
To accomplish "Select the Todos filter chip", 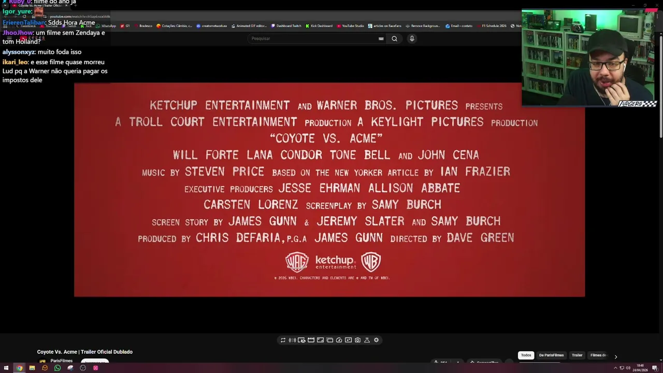I will (526, 355).
